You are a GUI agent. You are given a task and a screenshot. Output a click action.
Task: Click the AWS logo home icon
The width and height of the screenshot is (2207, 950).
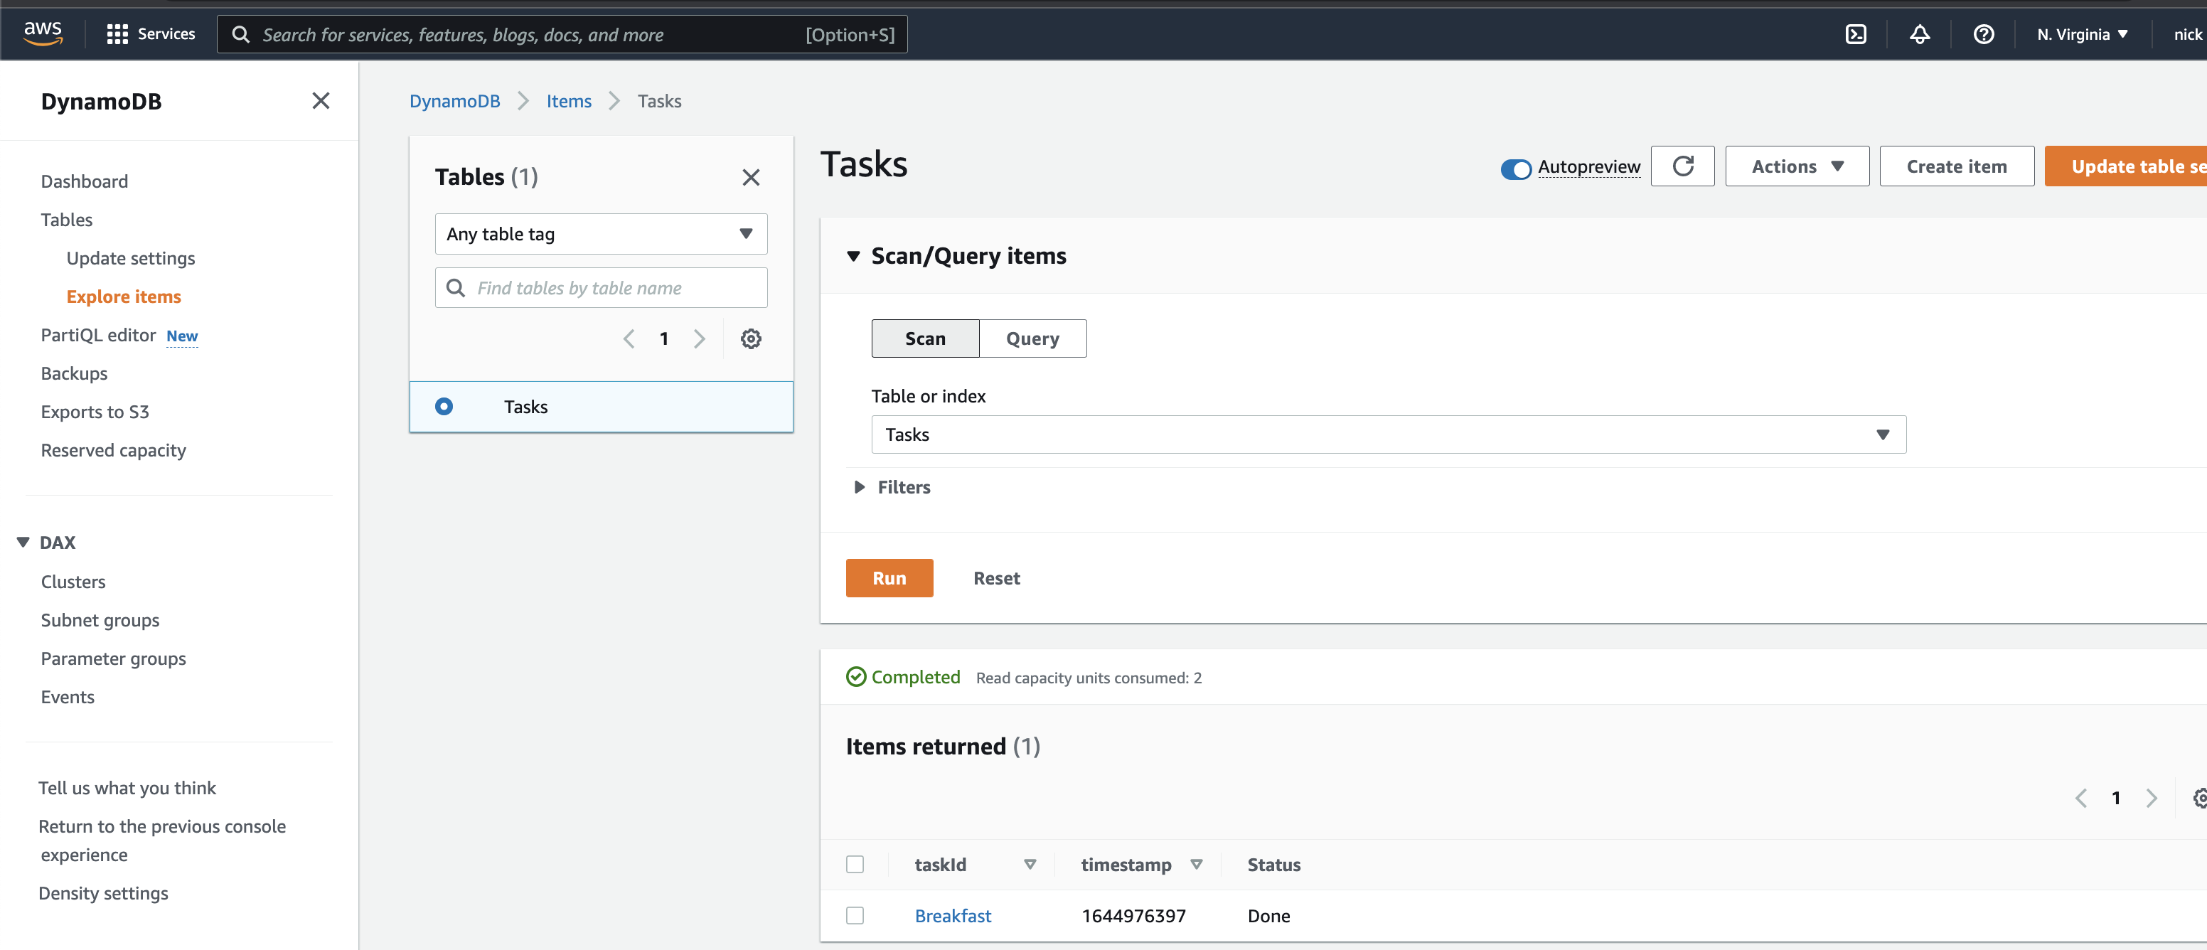pos(43,33)
